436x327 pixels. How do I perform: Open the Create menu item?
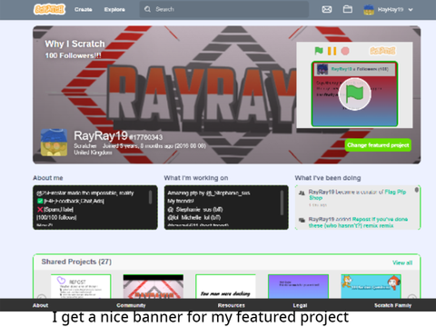coord(84,9)
